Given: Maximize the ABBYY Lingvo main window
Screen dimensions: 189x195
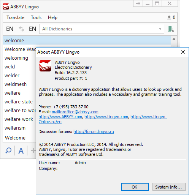Looking at the screenshot, I should [x=157, y=3].
